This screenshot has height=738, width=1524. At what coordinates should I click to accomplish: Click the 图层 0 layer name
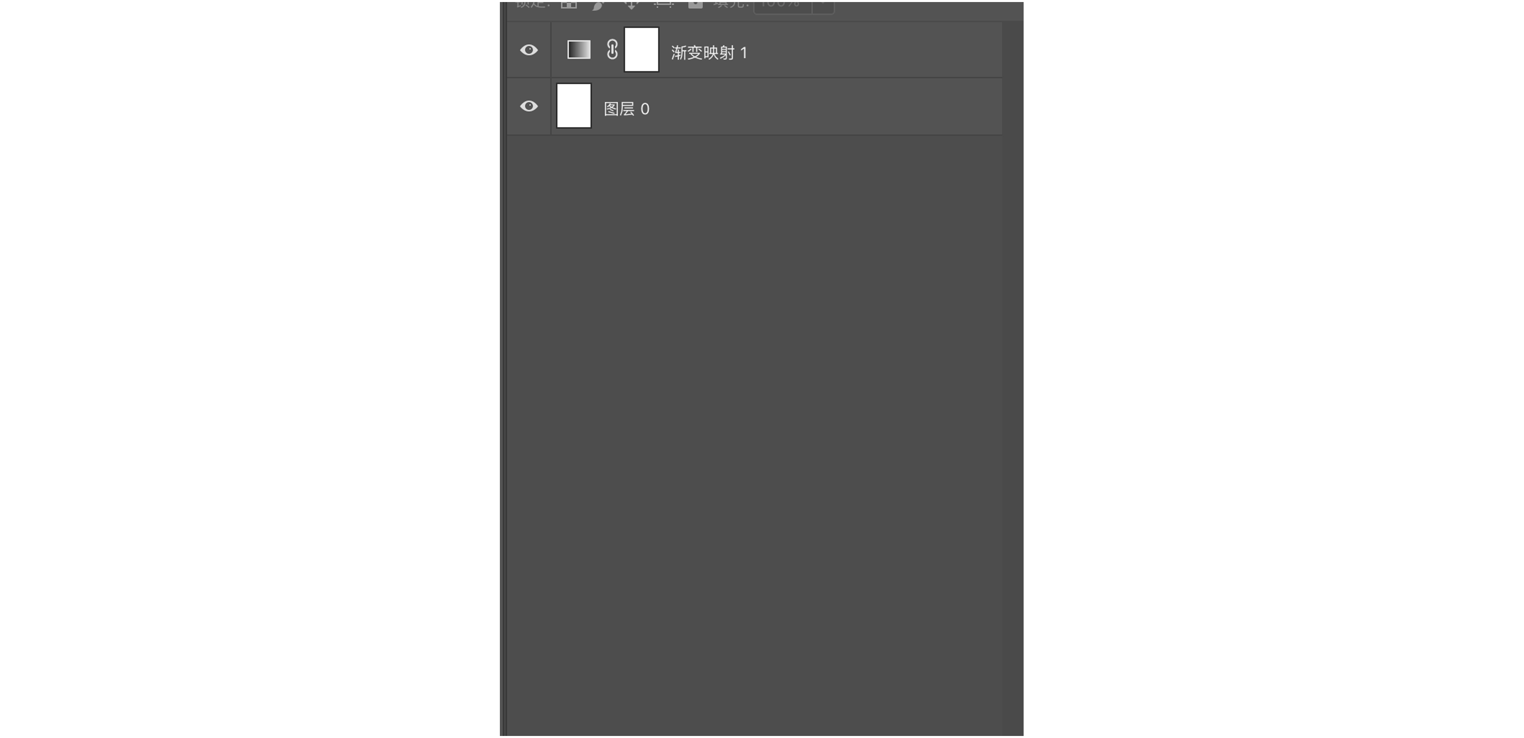[626, 109]
